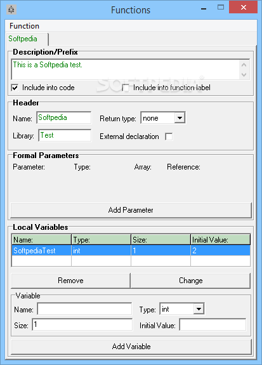Click the Initial Value input field
Image resolution: width=262 pixels, height=365 pixels.
(x=213, y=325)
